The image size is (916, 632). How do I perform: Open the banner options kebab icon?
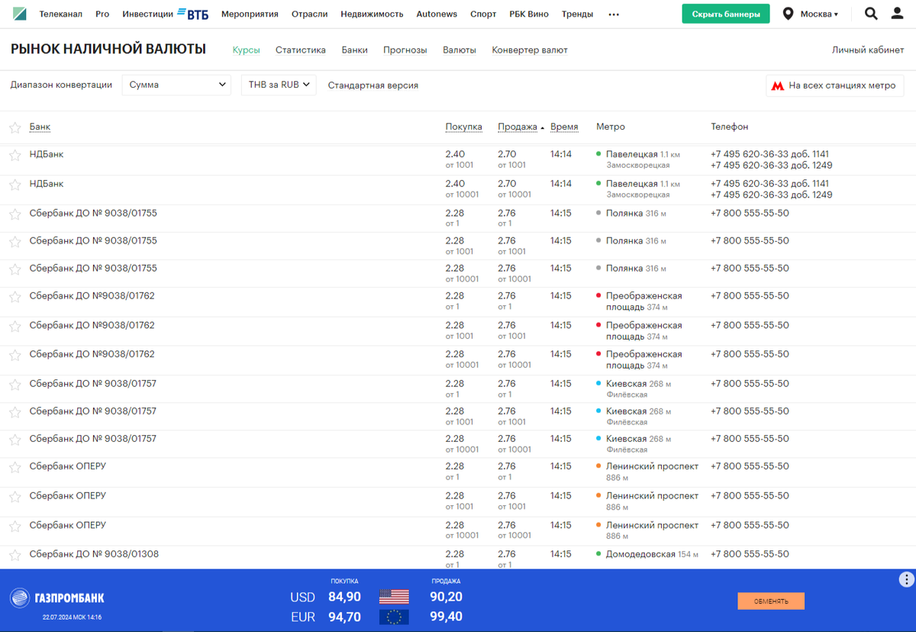[x=906, y=579]
